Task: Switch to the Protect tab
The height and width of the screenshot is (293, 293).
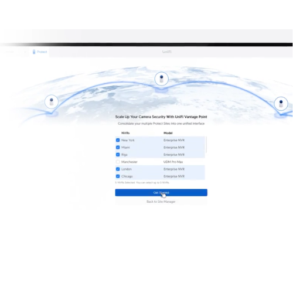Action: 40,52
